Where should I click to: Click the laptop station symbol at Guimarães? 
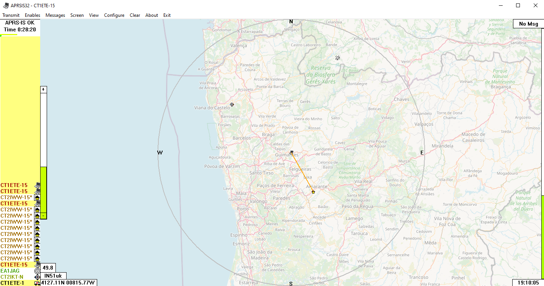(292, 153)
